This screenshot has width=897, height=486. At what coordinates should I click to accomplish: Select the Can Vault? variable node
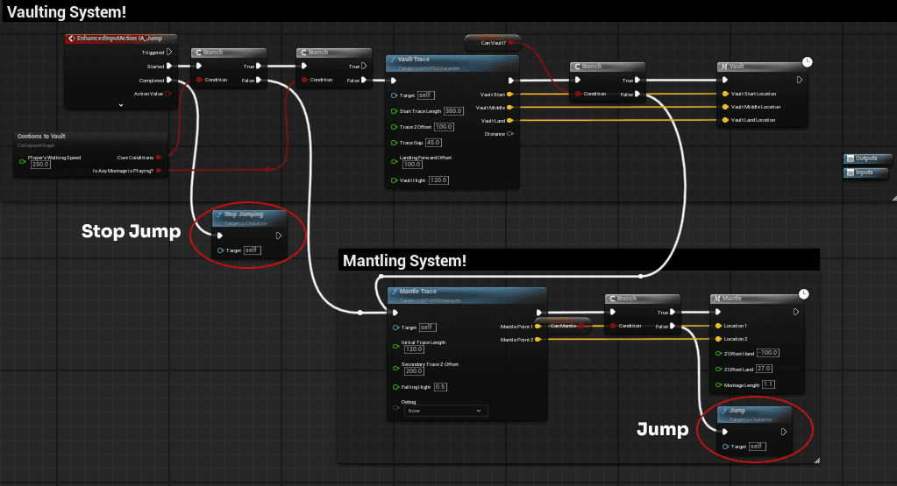pyautogui.click(x=493, y=42)
